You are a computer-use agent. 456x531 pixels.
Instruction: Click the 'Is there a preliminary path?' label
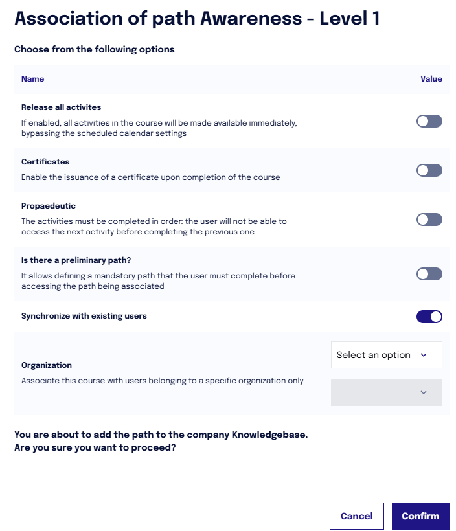click(x=76, y=260)
